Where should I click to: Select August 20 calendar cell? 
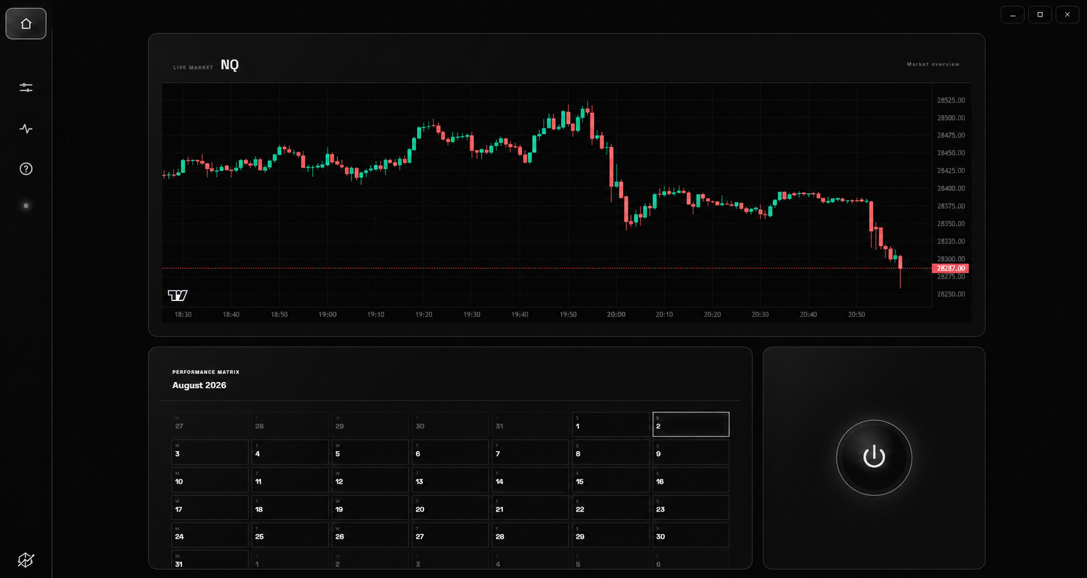pos(451,507)
